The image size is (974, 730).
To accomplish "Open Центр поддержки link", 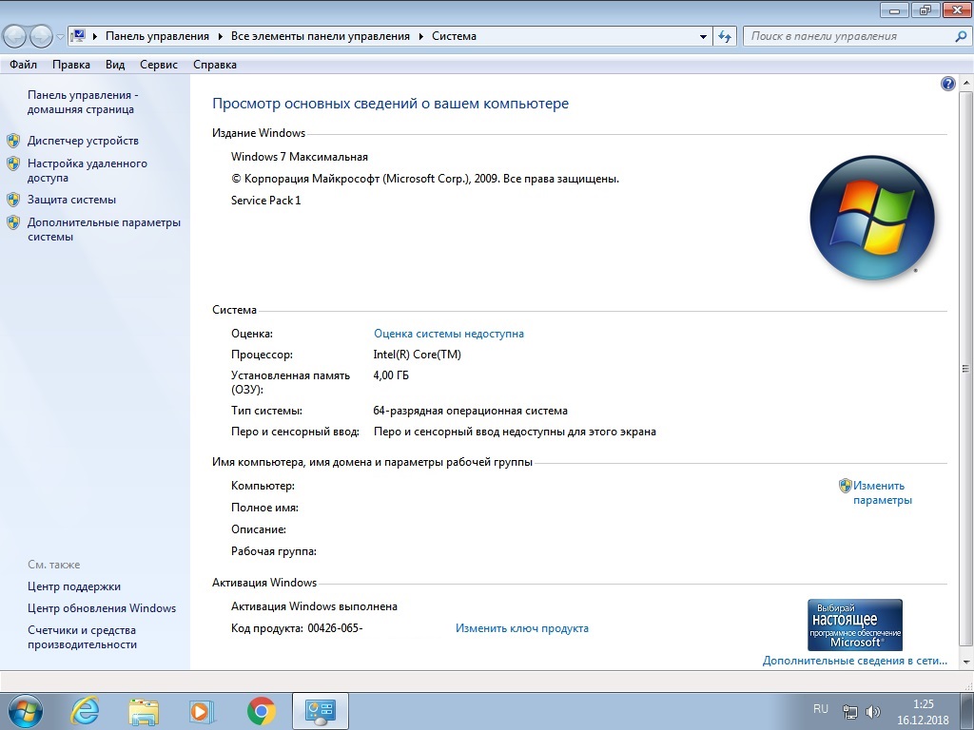I will 74,586.
